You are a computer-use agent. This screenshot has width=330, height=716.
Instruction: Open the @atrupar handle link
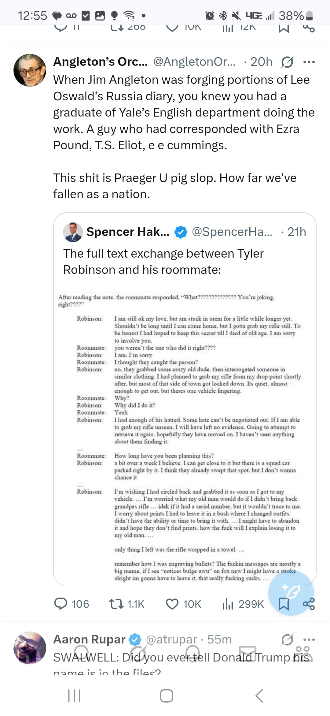coord(171,640)
